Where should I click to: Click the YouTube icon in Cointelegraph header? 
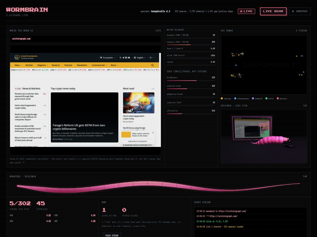click(x=129, y=58)
